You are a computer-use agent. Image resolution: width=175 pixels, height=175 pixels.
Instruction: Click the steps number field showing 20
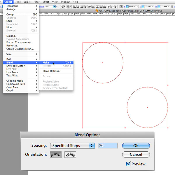tap(108, 146)
